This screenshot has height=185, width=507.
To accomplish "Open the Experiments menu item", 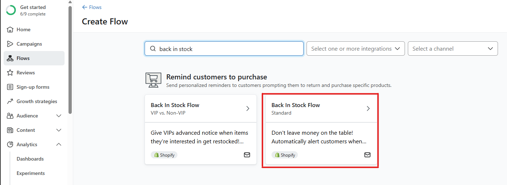I will [x=31, y=173].
